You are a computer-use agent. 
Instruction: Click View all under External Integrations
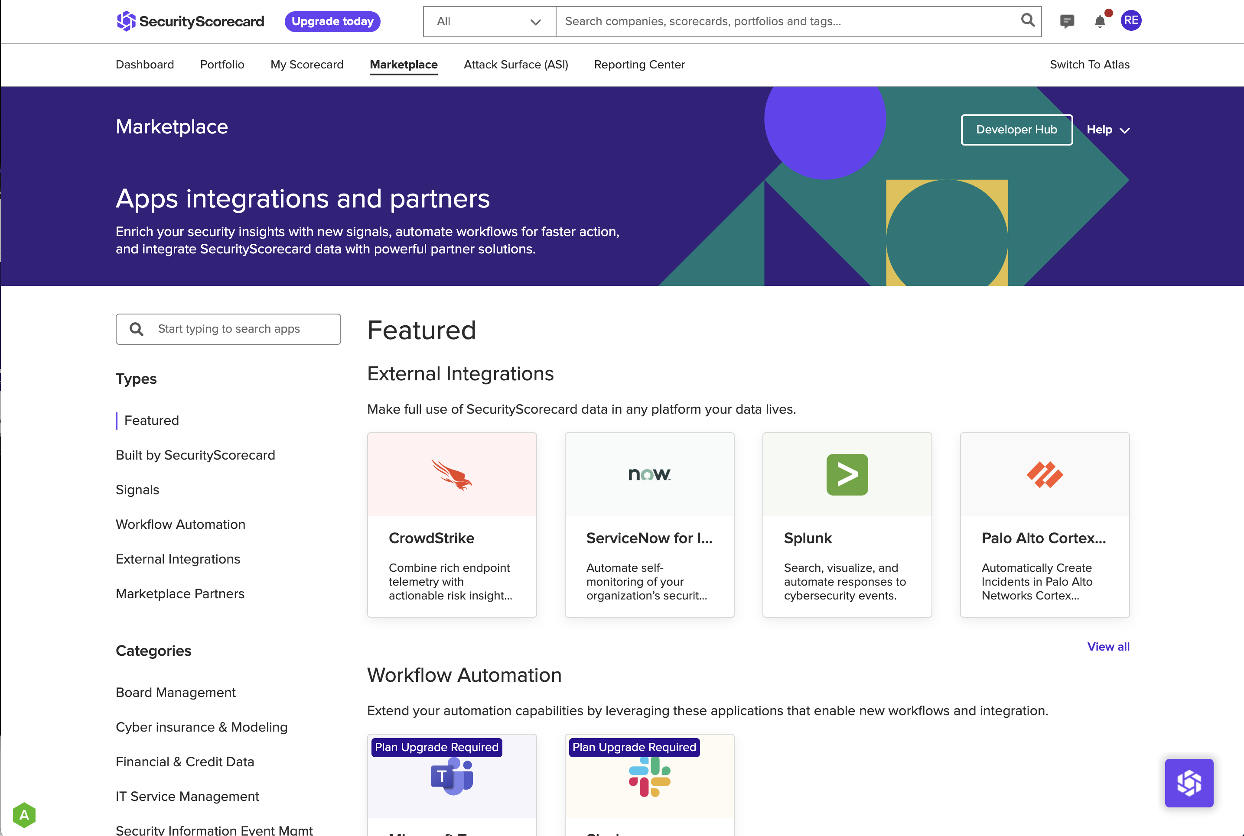(1108, 646)
